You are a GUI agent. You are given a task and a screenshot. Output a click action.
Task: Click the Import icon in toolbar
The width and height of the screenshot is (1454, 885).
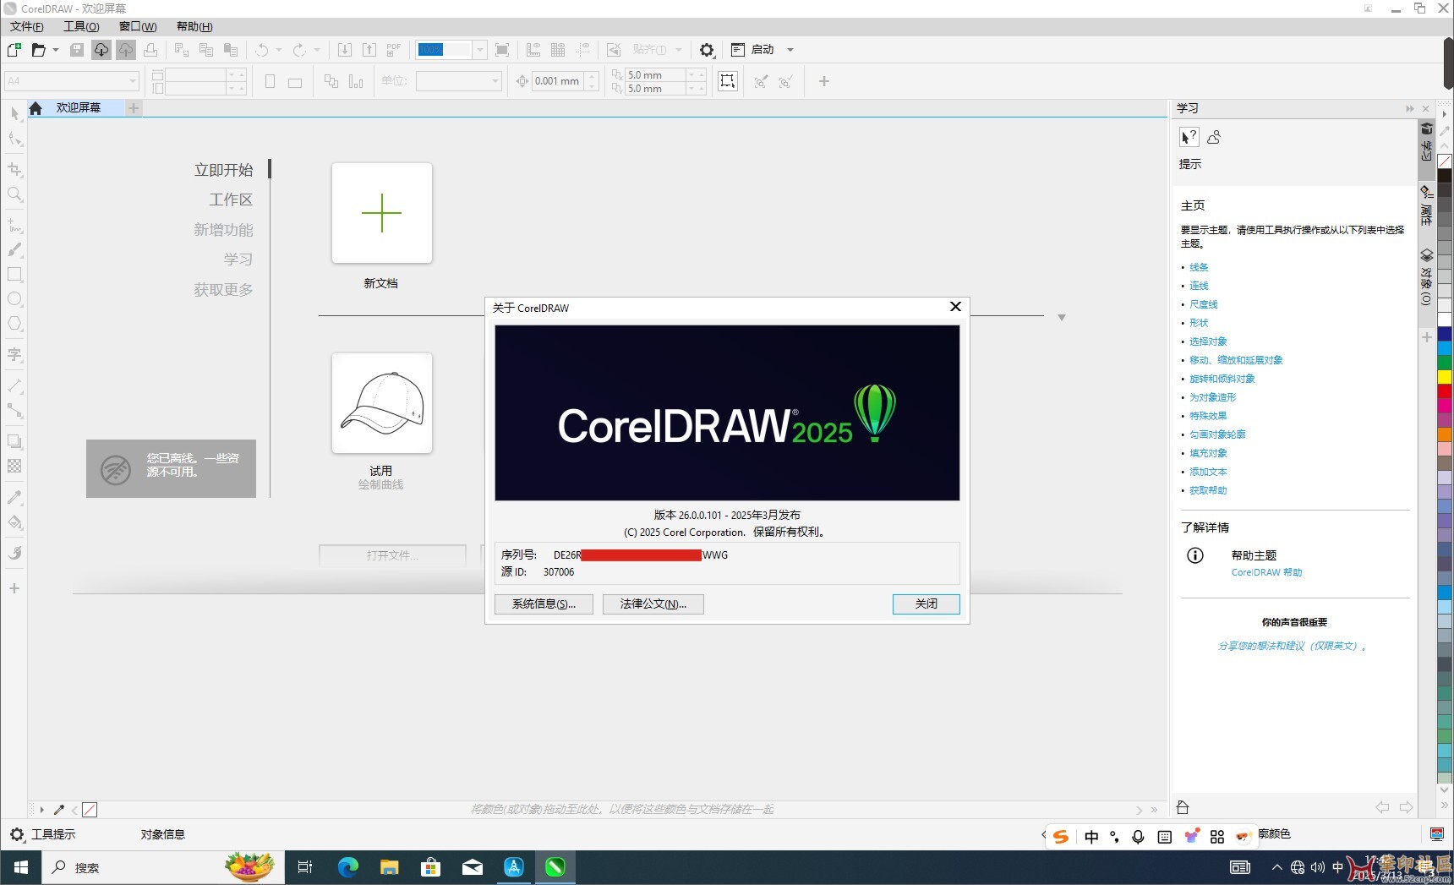345,50
